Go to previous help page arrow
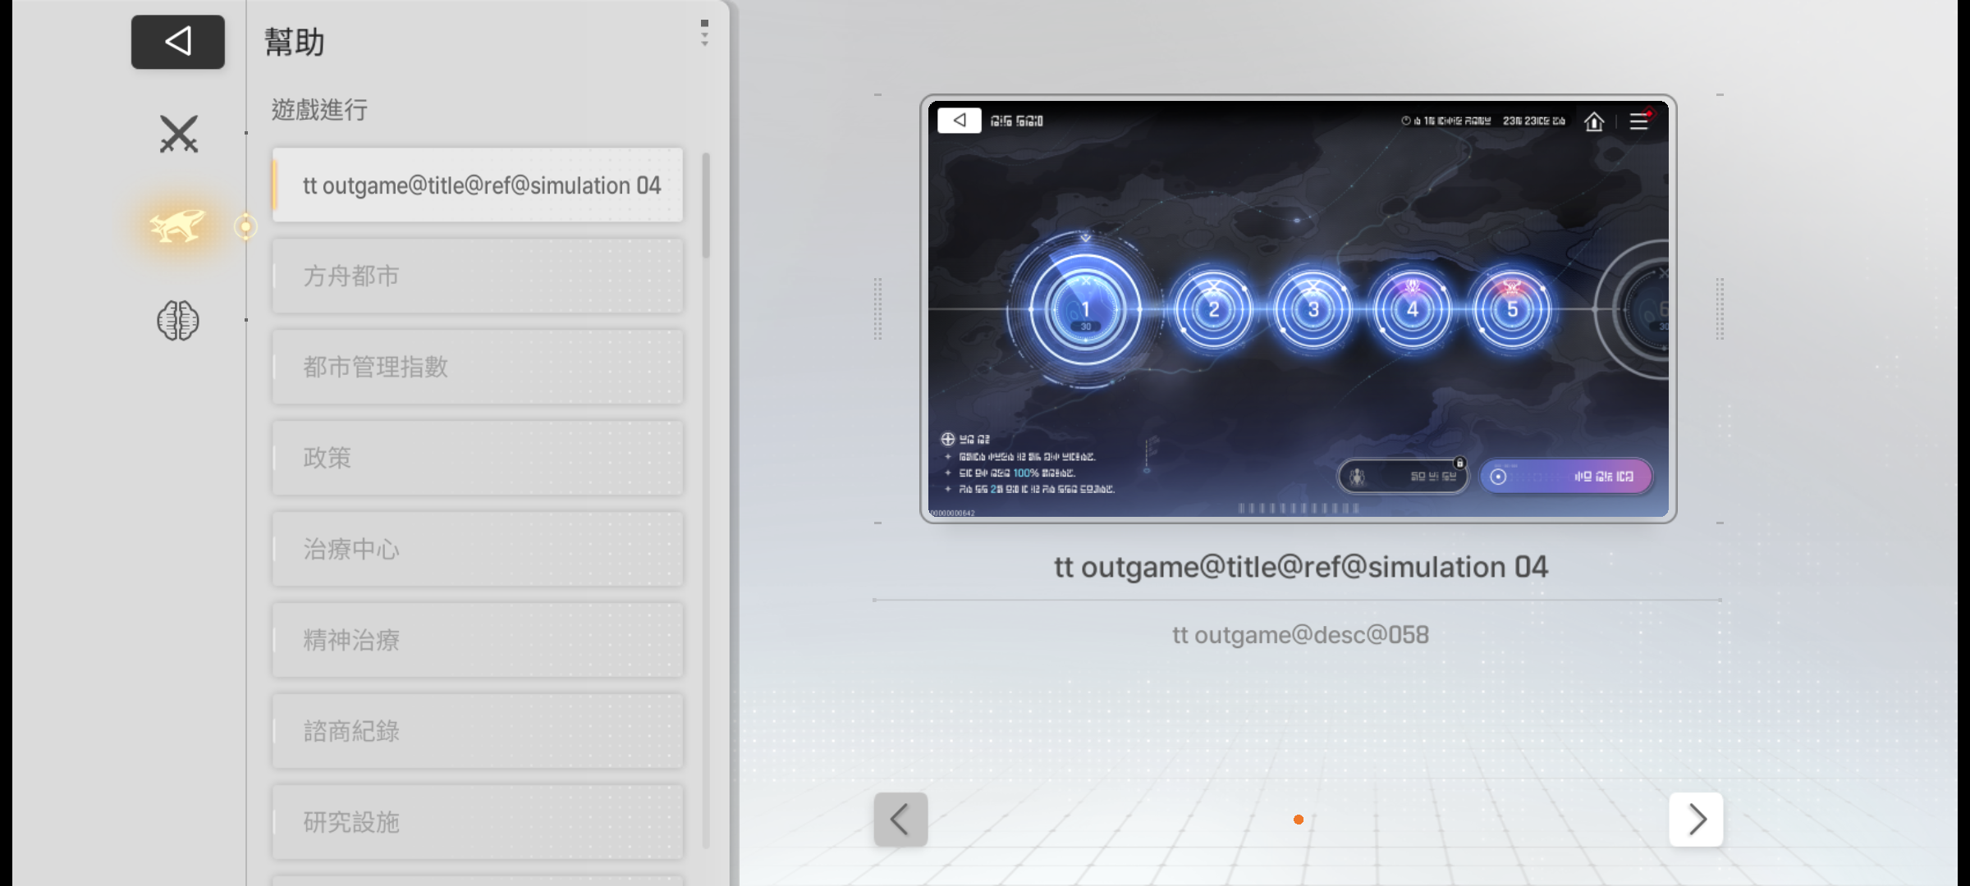 [900, 819]
